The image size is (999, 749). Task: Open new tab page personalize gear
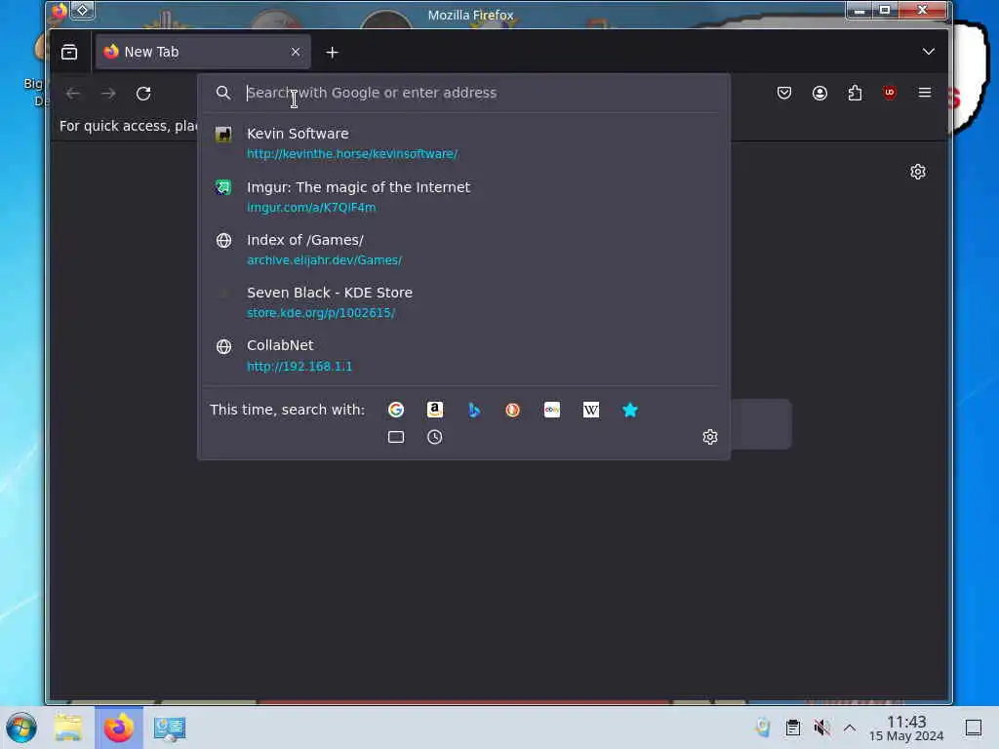pos(917,172)
